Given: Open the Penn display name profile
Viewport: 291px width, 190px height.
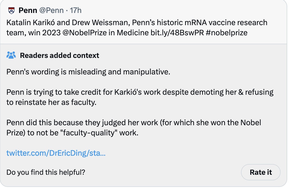Looking at the screenshot, I should pyautogui.click(x=28, y=10).
